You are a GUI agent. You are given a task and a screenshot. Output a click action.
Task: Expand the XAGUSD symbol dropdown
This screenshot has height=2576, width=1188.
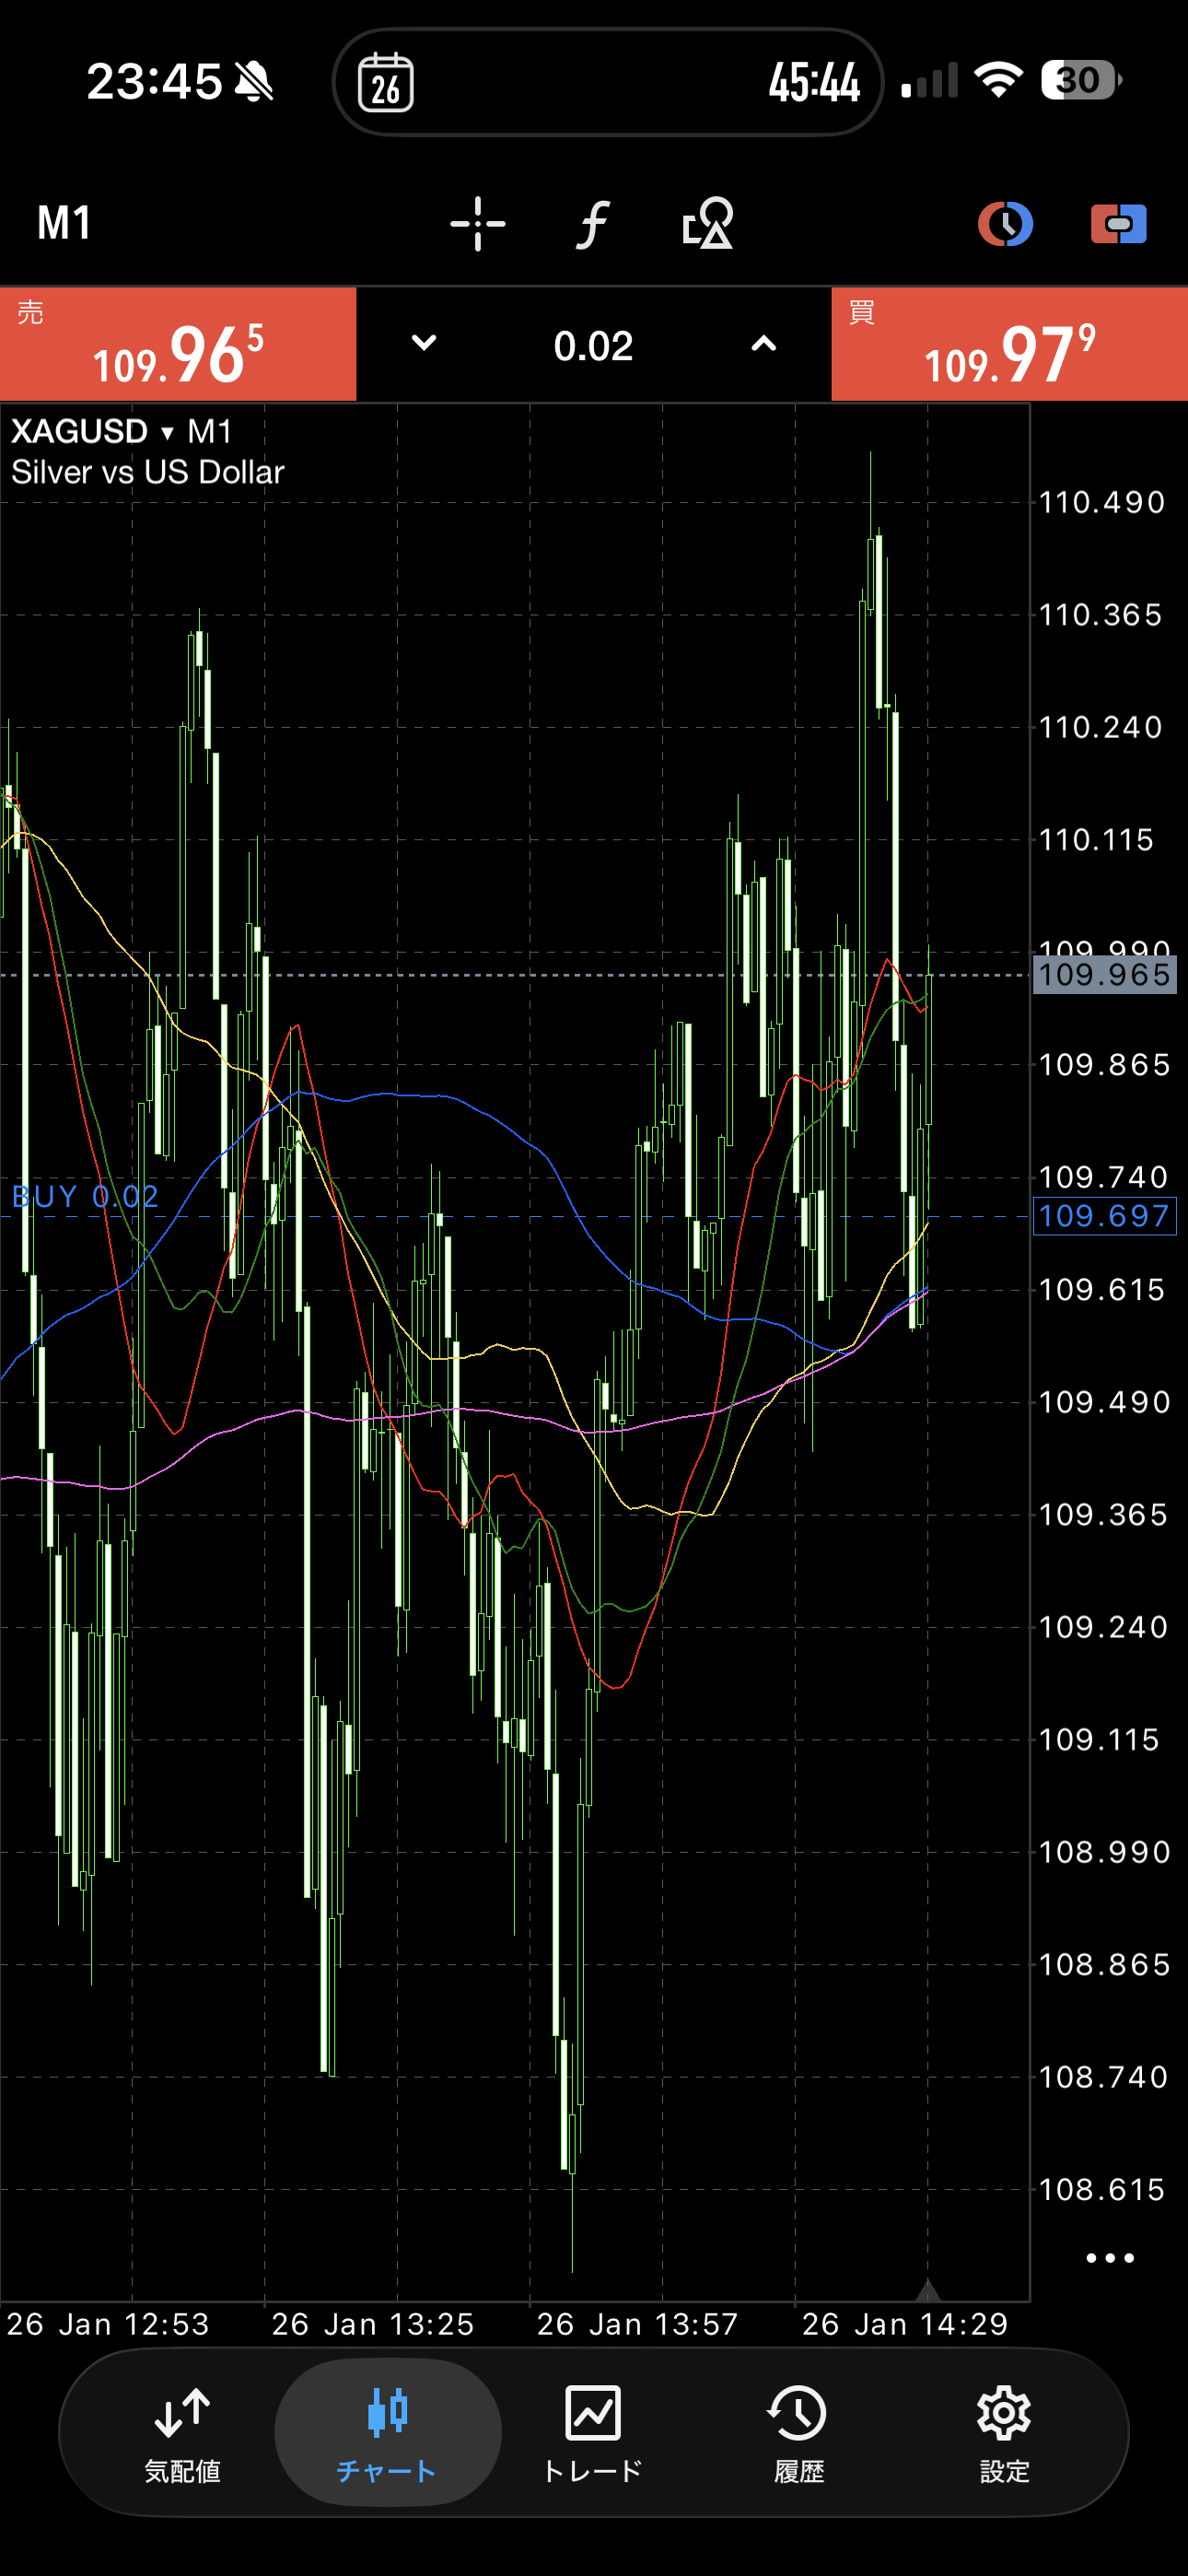tap(167, 432)
